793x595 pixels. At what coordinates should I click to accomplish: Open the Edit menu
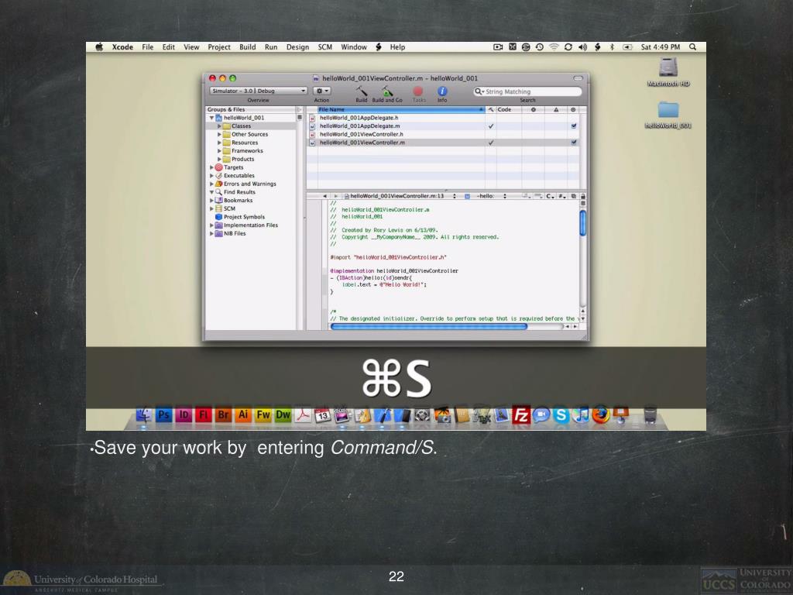pyautogui.click(x=168, y=47)
